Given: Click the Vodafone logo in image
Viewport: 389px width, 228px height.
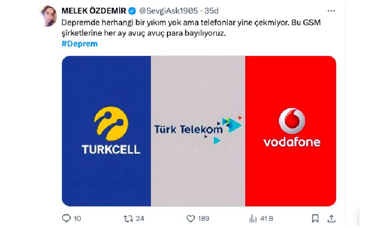Looking at the screenshot, I should (292, 128).
